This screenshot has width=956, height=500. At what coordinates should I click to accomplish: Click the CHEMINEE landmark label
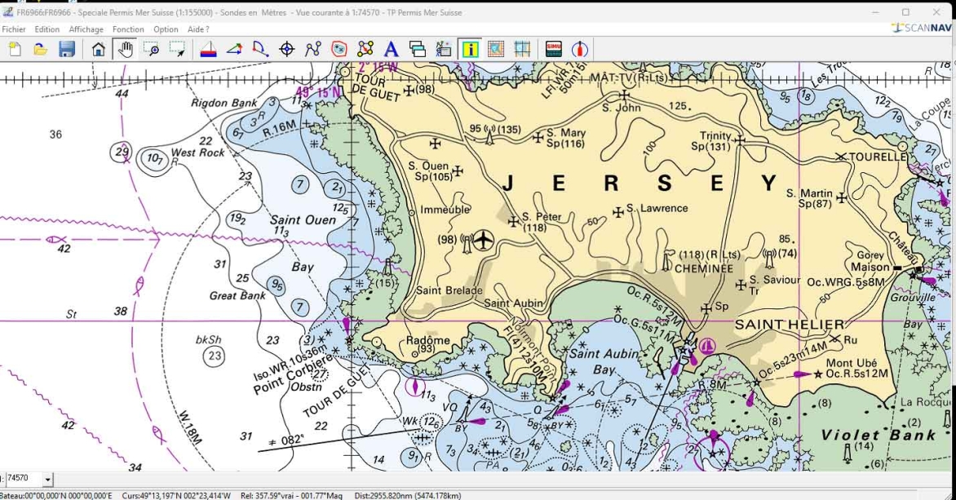(x=704, y=268)
